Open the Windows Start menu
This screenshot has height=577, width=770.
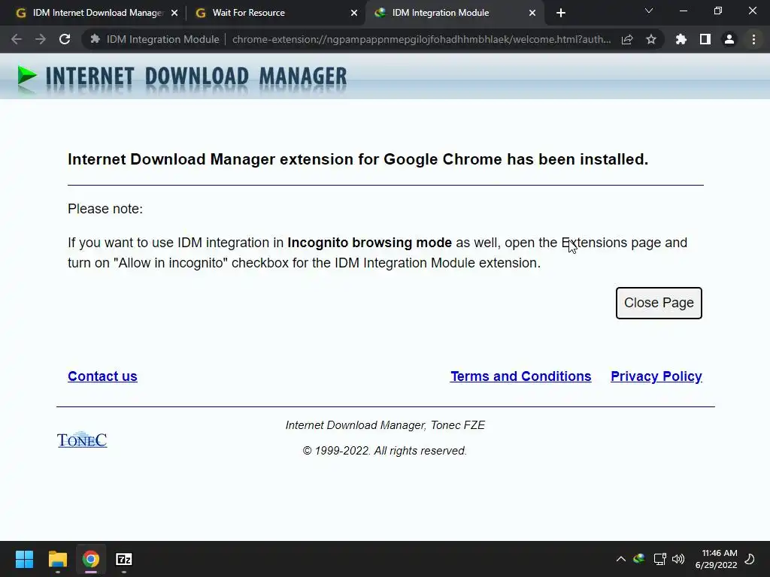coord(24,559)
